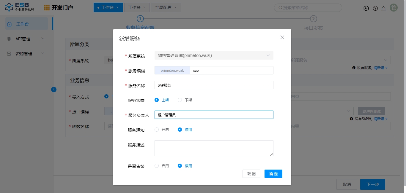Switch to the 全局配置 tab
Screen dimensions: 406x193
(x=163, y=7)
